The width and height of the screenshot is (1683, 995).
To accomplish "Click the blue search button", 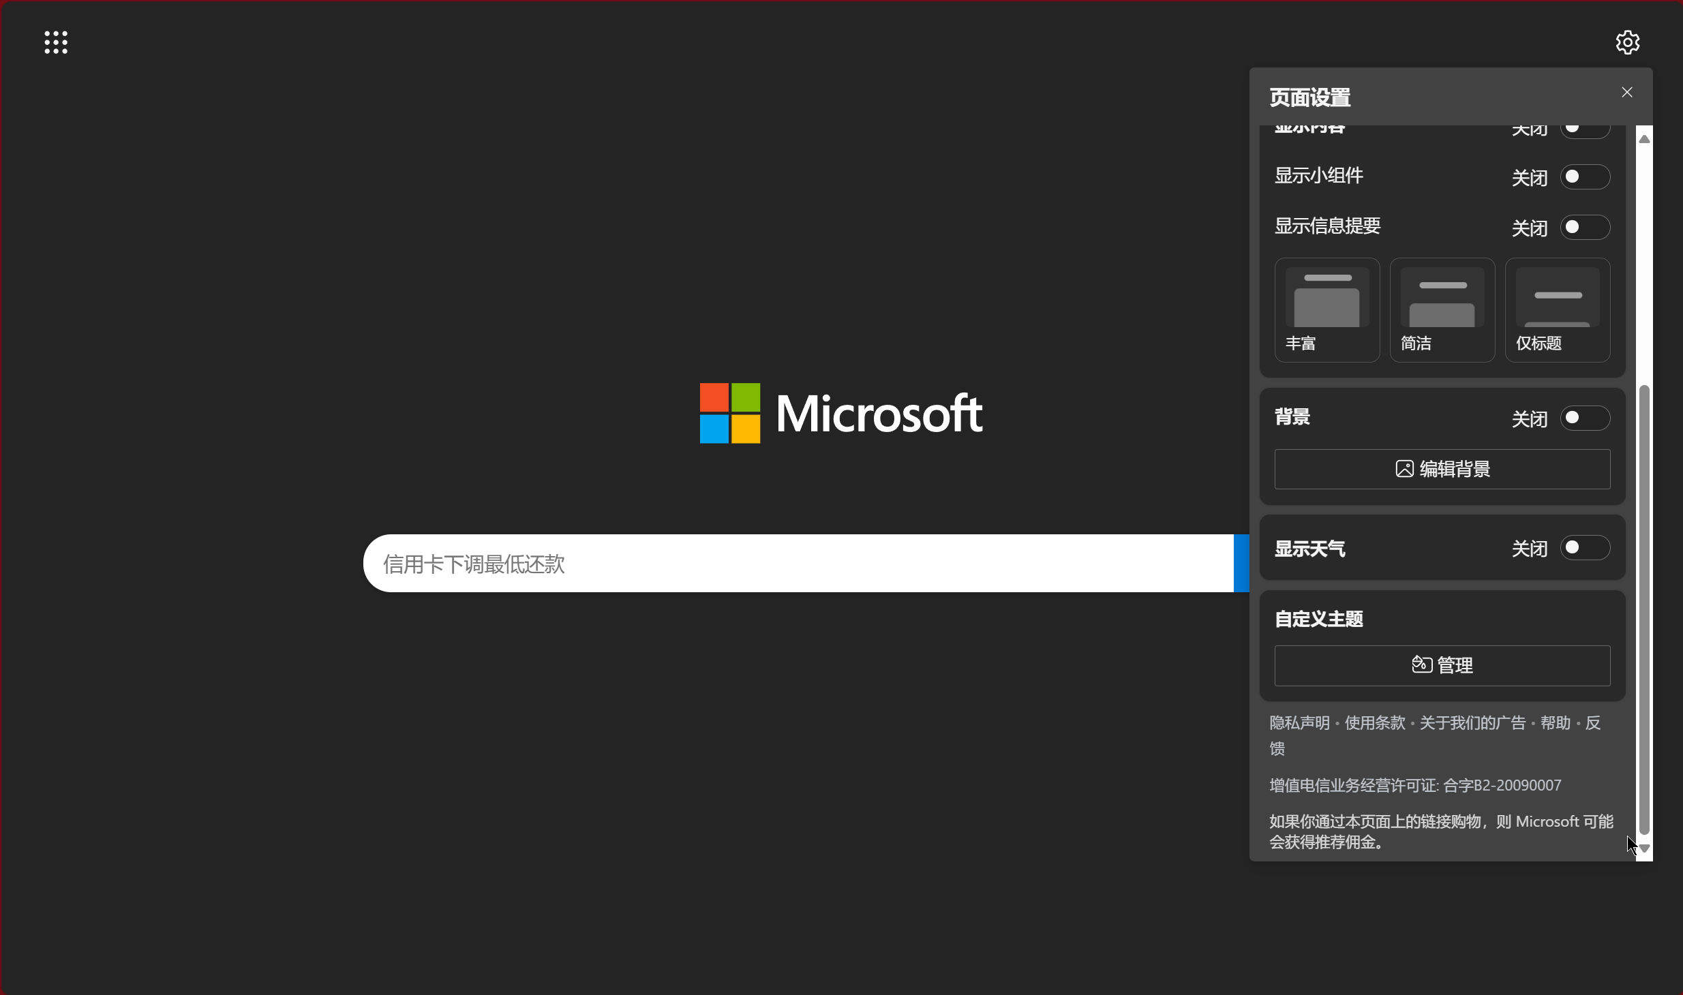I will pyautogui.click(x=1241, y=564).
